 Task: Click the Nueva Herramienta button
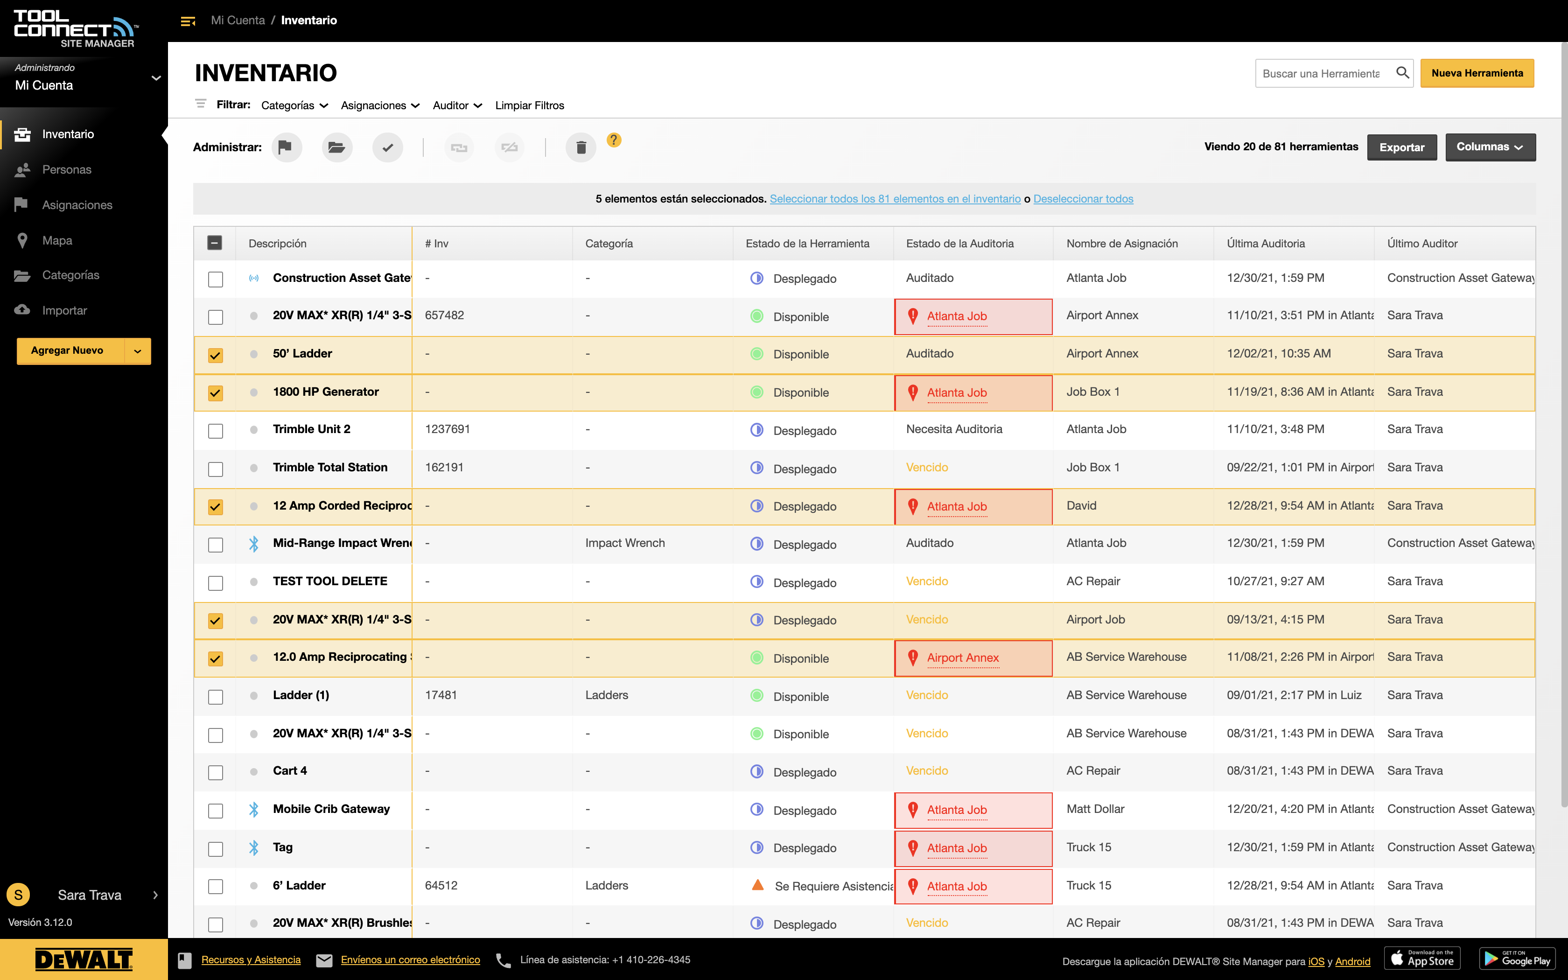(1477, 73)
